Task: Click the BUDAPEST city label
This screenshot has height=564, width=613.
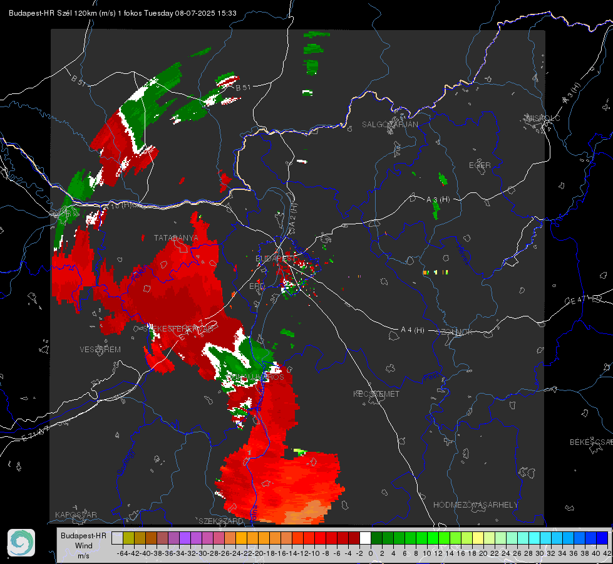Action: click(275, 258)
